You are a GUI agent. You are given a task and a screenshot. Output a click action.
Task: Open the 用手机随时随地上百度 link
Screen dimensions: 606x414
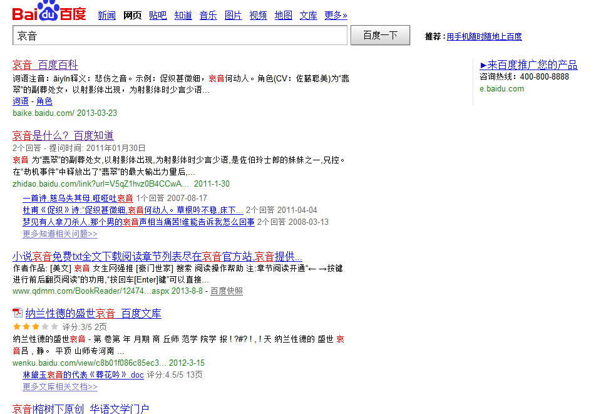coord(485,36)
